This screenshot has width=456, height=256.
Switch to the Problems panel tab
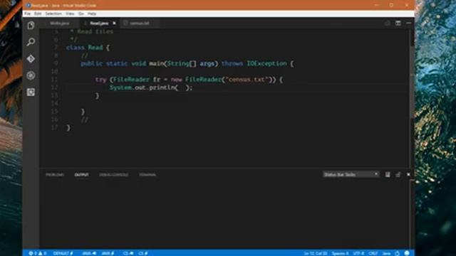[x=55, y=175]
